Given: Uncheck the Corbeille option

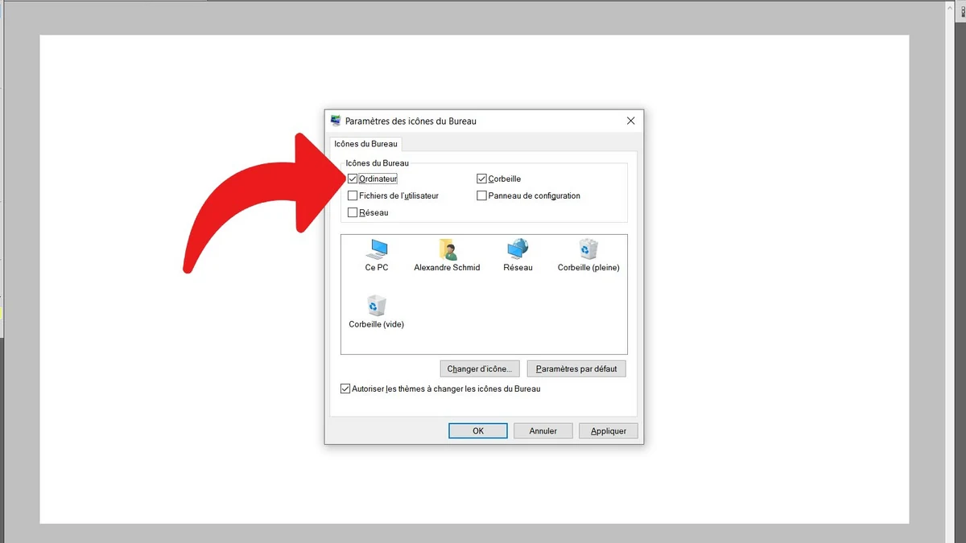Looking at the screenshot, I should pyautogui.click(x=481, y=178).
